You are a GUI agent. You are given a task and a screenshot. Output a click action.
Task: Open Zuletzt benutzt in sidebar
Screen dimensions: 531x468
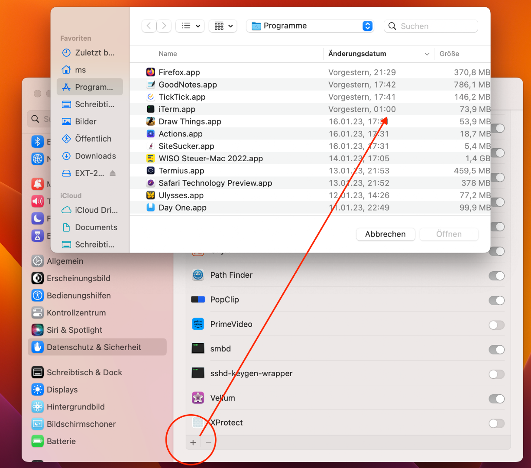click(90, 53)
